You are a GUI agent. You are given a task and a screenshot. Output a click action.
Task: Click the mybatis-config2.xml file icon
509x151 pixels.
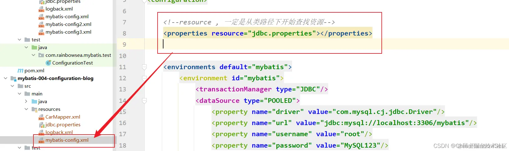(x=41, y=24)
